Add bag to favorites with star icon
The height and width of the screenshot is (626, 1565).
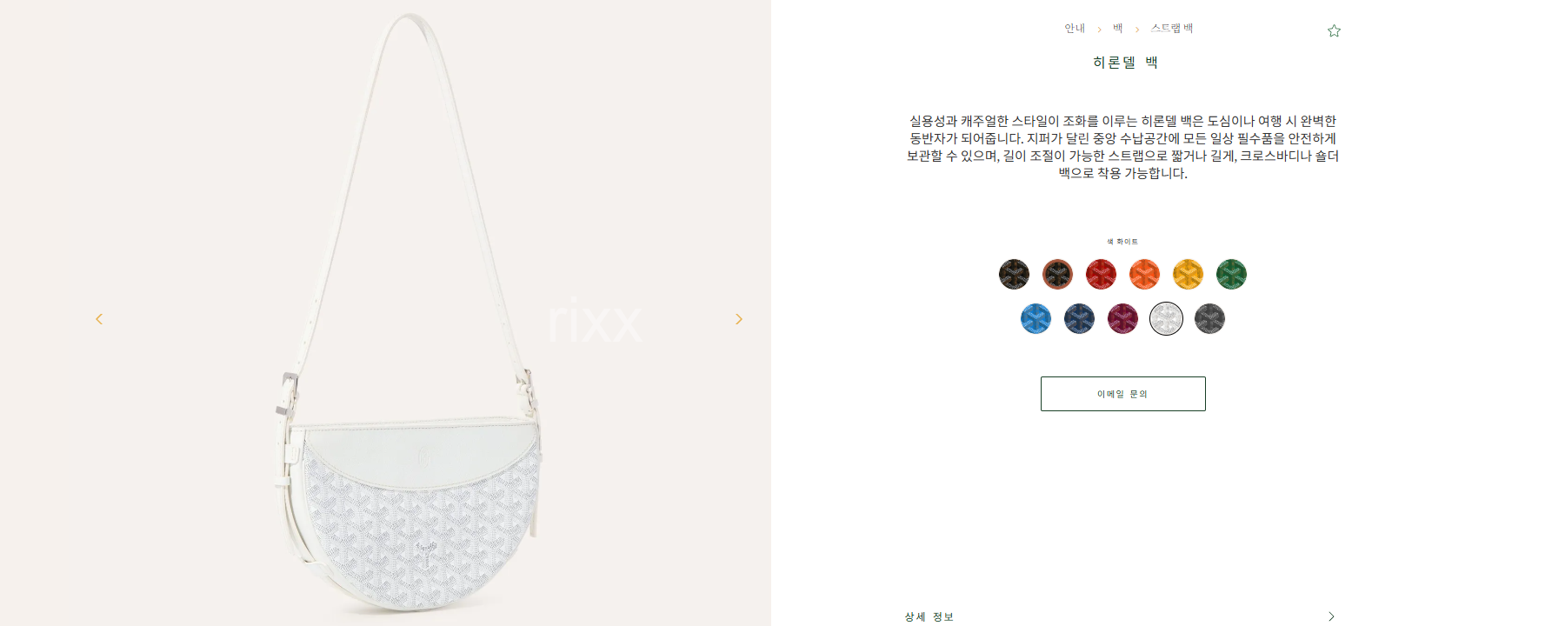pyautogui.click(x=1334, y=31)
